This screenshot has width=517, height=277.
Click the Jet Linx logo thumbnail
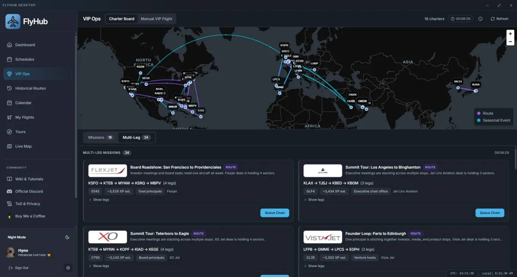point(323,170)
